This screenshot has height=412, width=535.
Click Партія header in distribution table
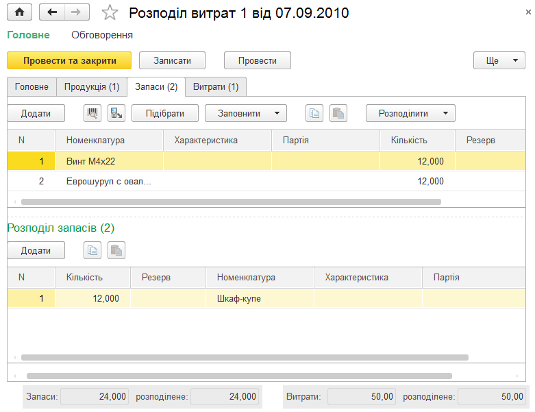tap(473, 277)
